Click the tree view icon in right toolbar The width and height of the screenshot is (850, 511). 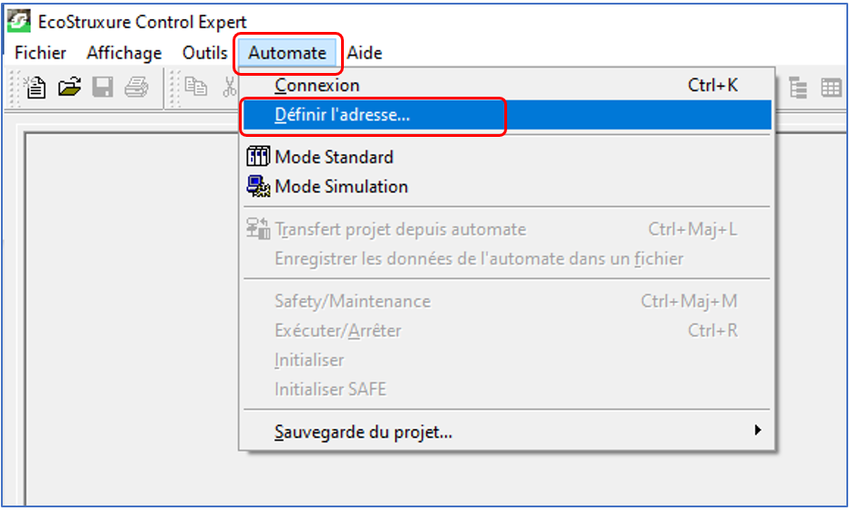pos(798,88)
